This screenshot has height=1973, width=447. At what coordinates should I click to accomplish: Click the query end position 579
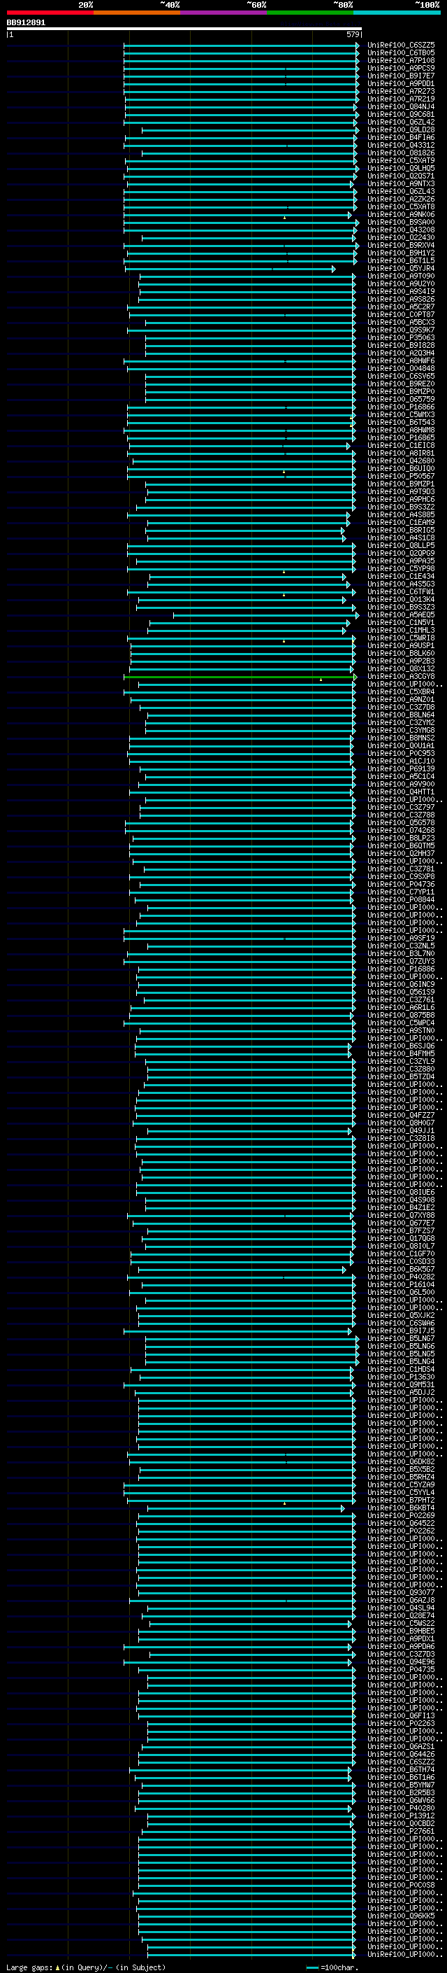(353, 34)
